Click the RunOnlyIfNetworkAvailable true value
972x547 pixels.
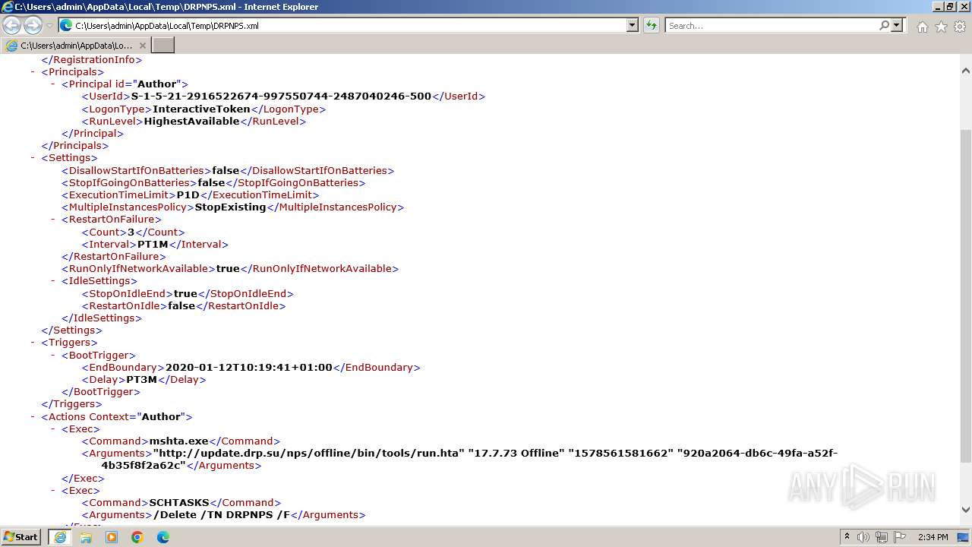pyautogui.click(x=227, y=268)
